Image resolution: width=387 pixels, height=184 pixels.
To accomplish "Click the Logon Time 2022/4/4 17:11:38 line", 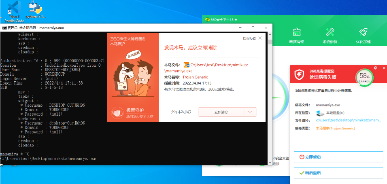I will click(41, 83).
